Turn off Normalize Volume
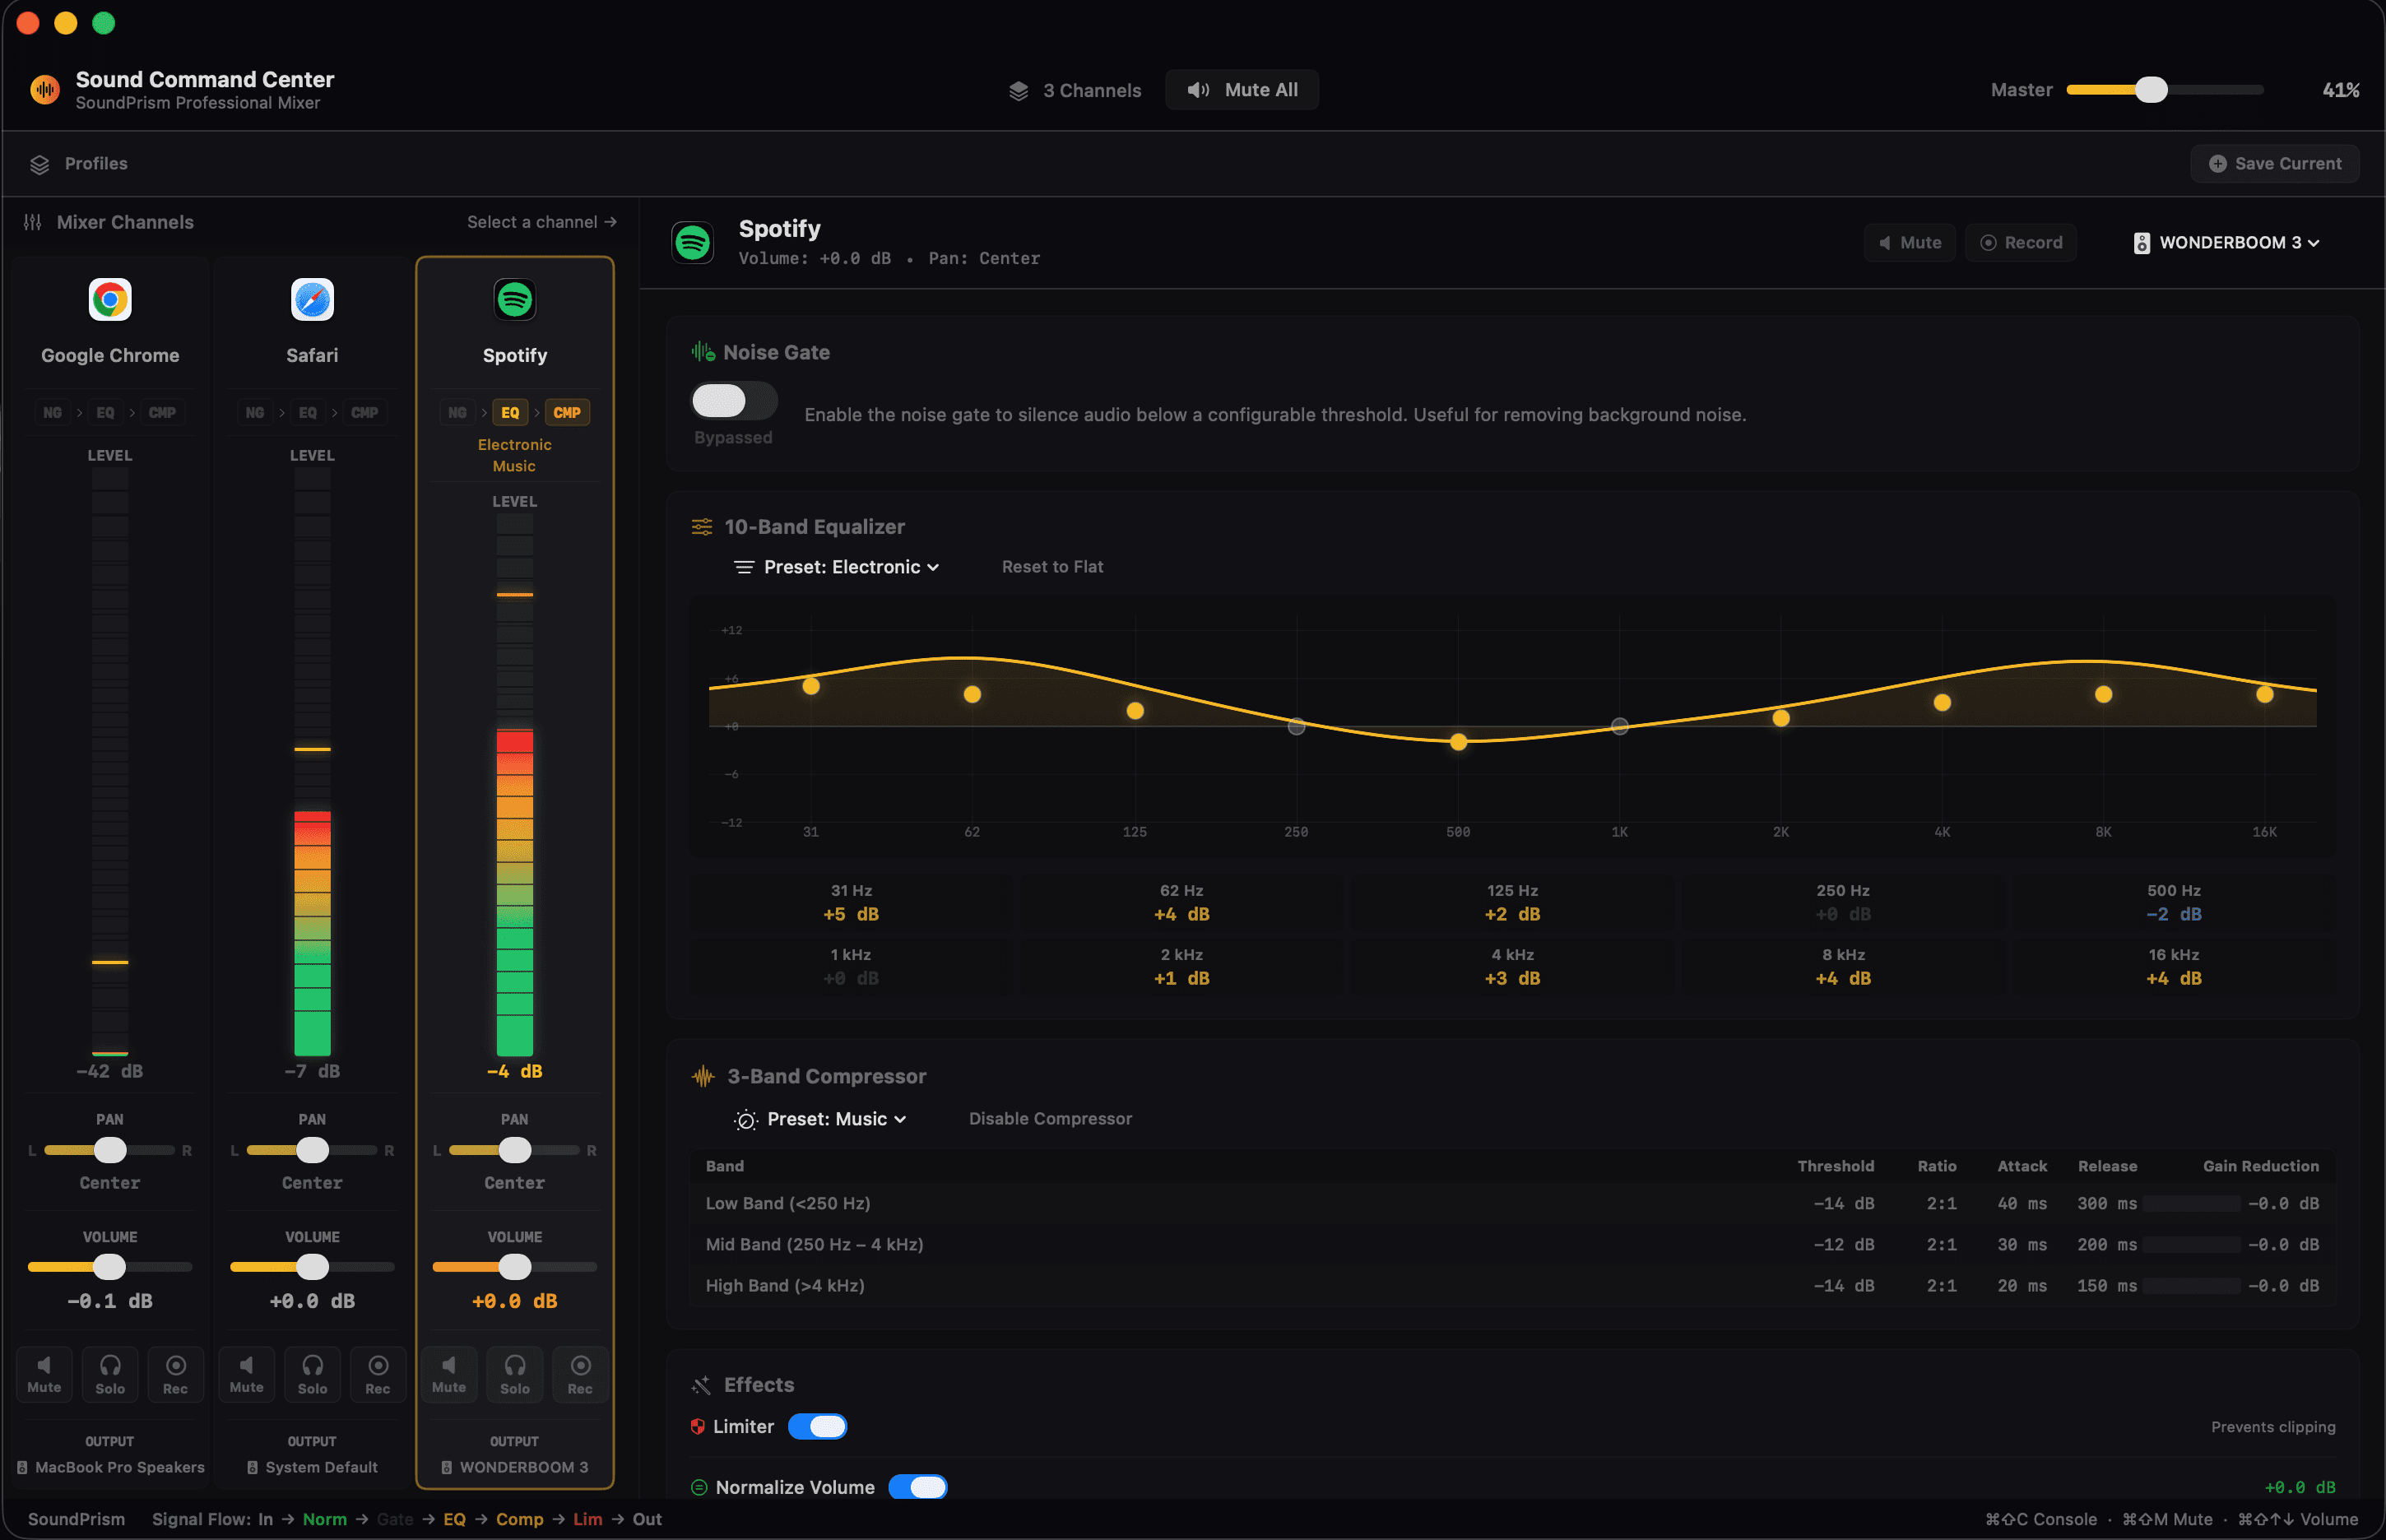Viewport: 2386px width, 1540px height. click(919, 1487)
